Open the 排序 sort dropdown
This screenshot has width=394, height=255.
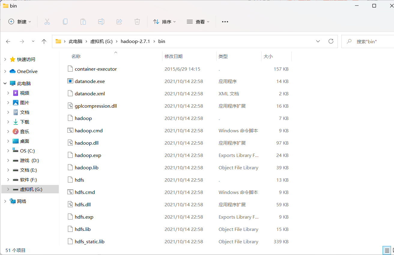165,22
